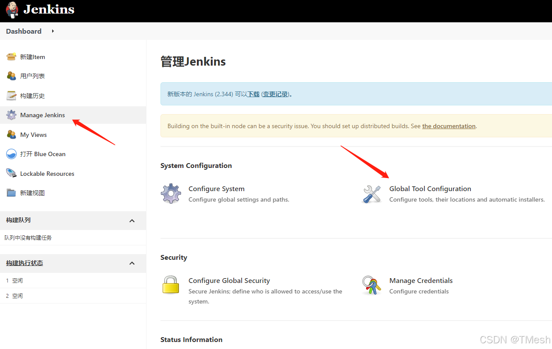Collapse the 构建队列 panel chevron
552x349 pixels.
pyautogui.click(x=132, y=221)
